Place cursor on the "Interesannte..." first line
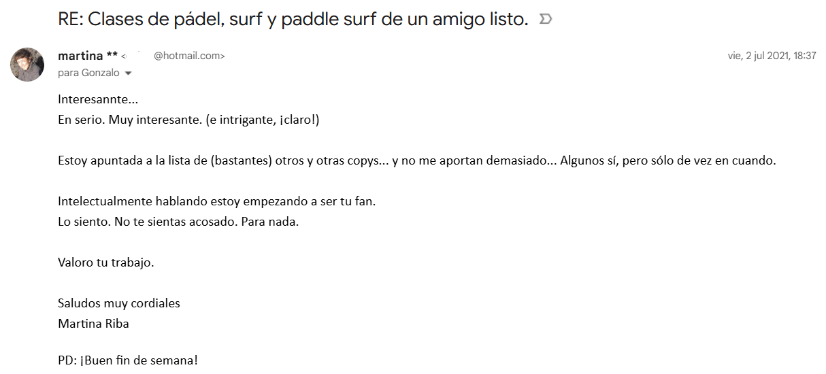The image size is (826, 374). pos(98,100)
